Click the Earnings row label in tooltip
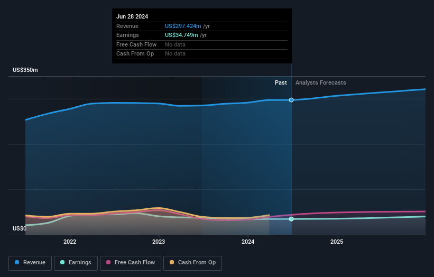Image resolution: width=434 pixels, height=277 pixels. click(x=127, y=35)
